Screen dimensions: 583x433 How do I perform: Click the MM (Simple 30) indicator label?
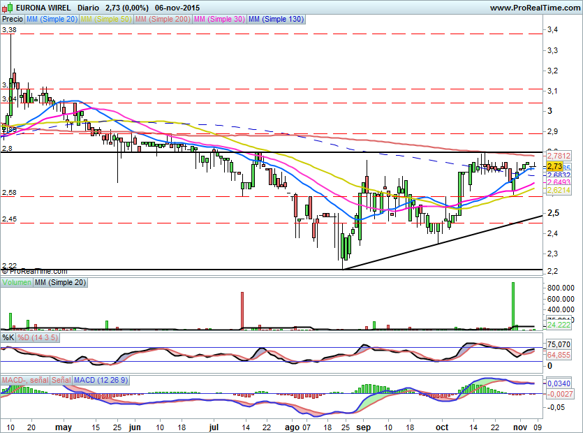[219, 20]
